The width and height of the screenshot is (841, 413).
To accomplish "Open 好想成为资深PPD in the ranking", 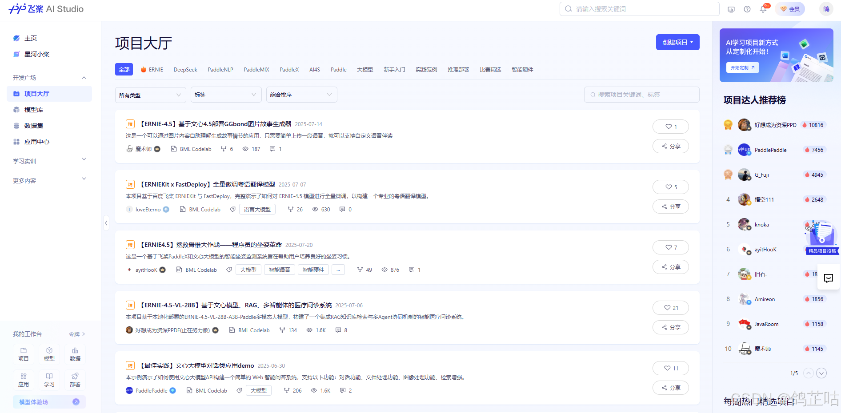I will coord(775,125).
